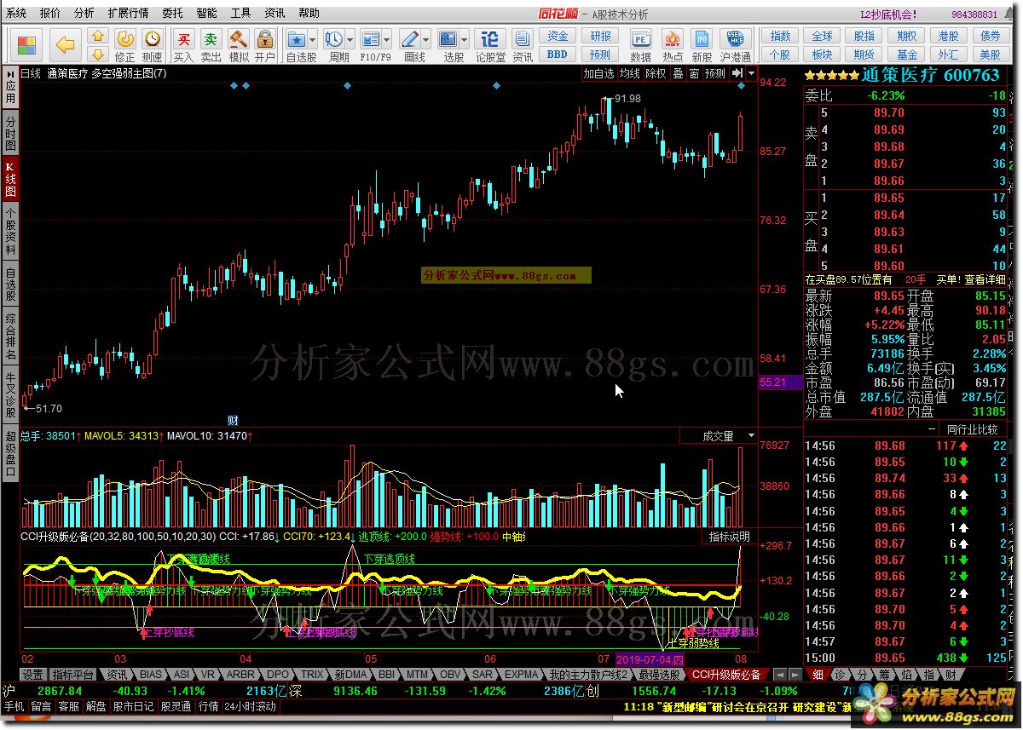Toggle the 窗 window option
Screen dimensions: 1023x730
695,74
